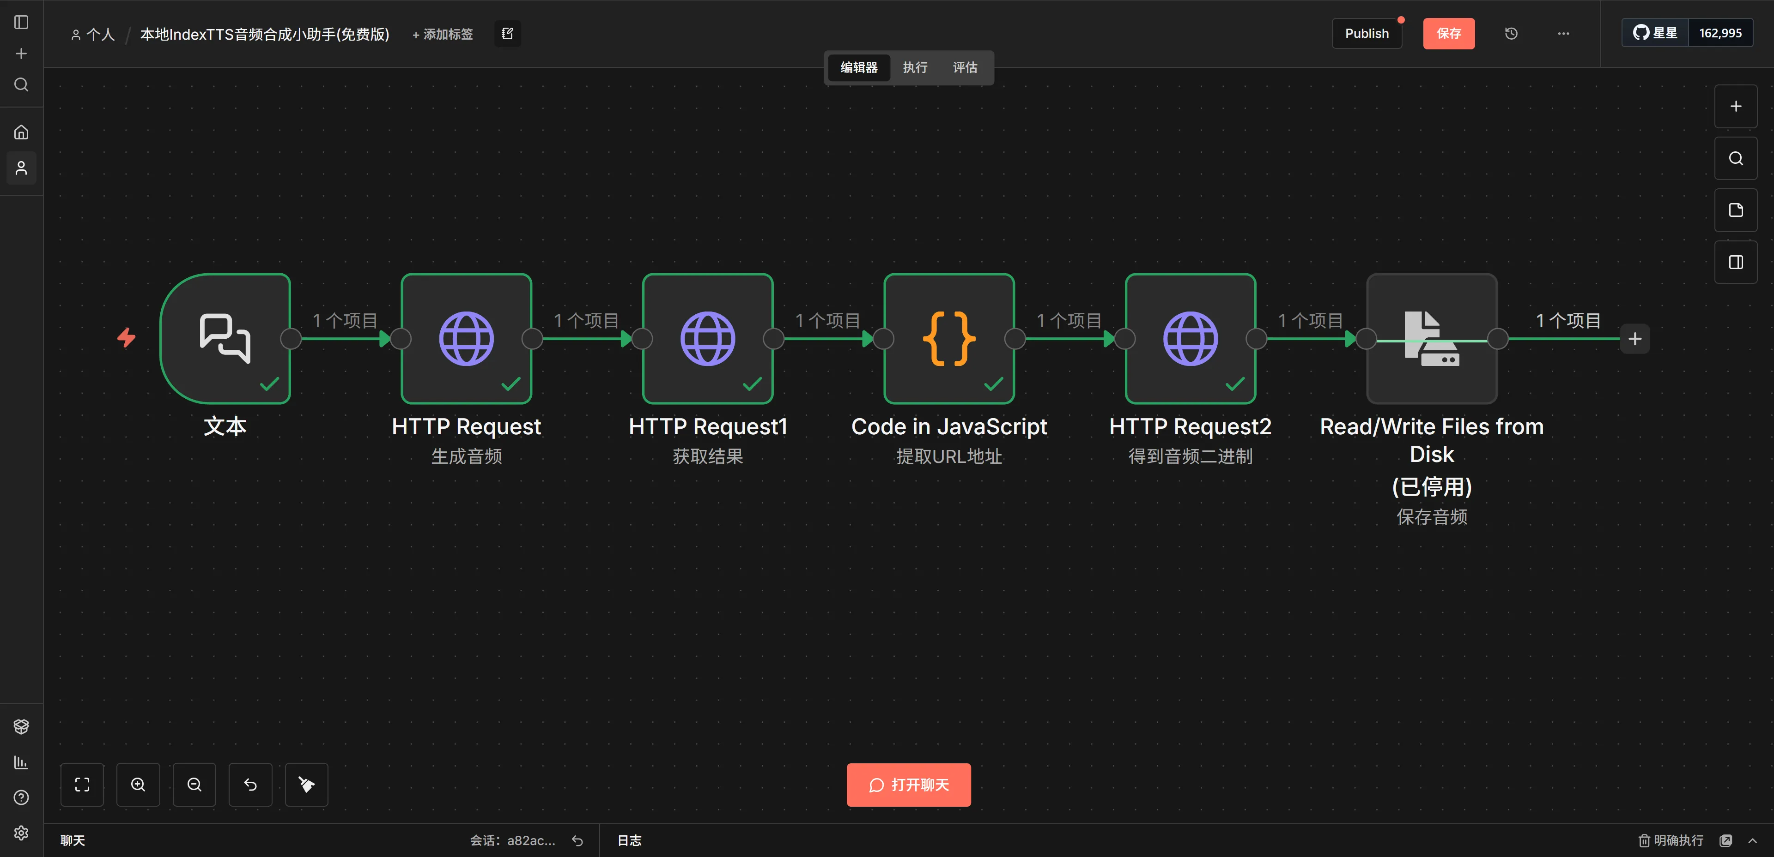The image size is (1774, 857).
Task: Add node after Read/Write Files output
Action: point(1635,338)
